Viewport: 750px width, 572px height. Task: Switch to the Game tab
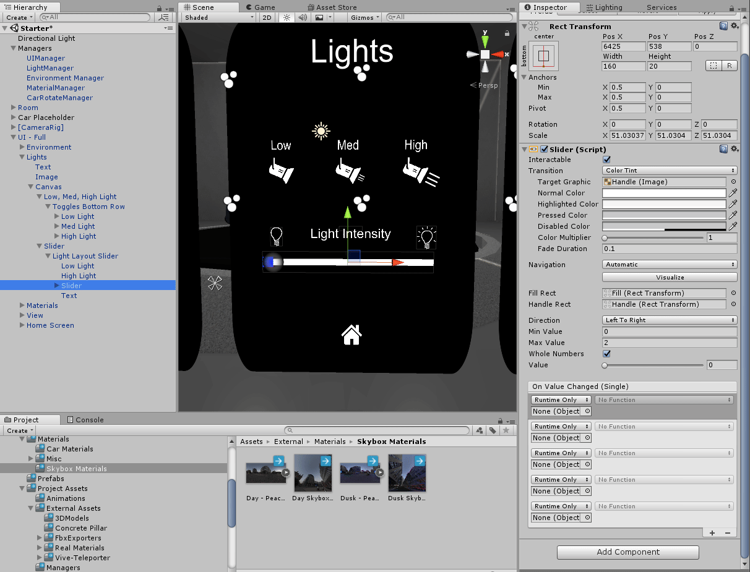point(261,7)
